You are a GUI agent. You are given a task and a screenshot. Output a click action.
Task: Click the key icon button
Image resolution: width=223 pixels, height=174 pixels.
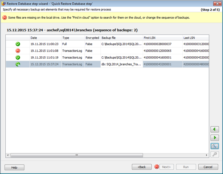pyautogui.click(x=215, y=154)
